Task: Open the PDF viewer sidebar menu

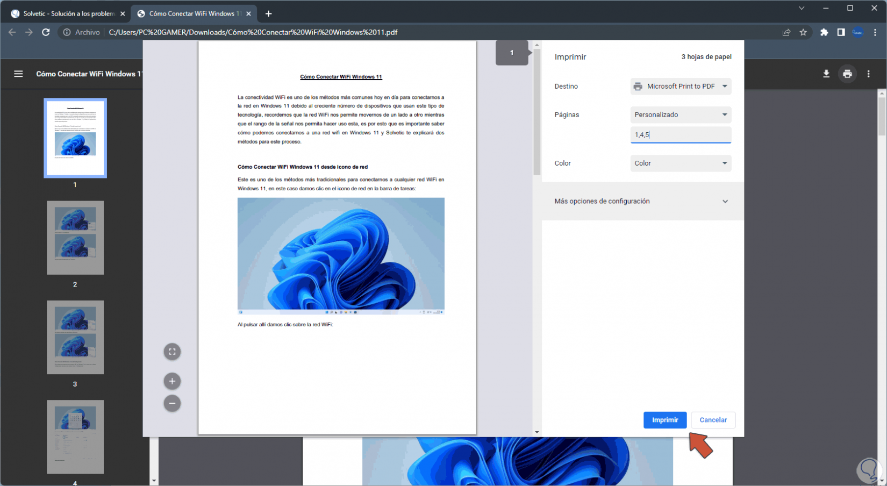Action: 18,74
